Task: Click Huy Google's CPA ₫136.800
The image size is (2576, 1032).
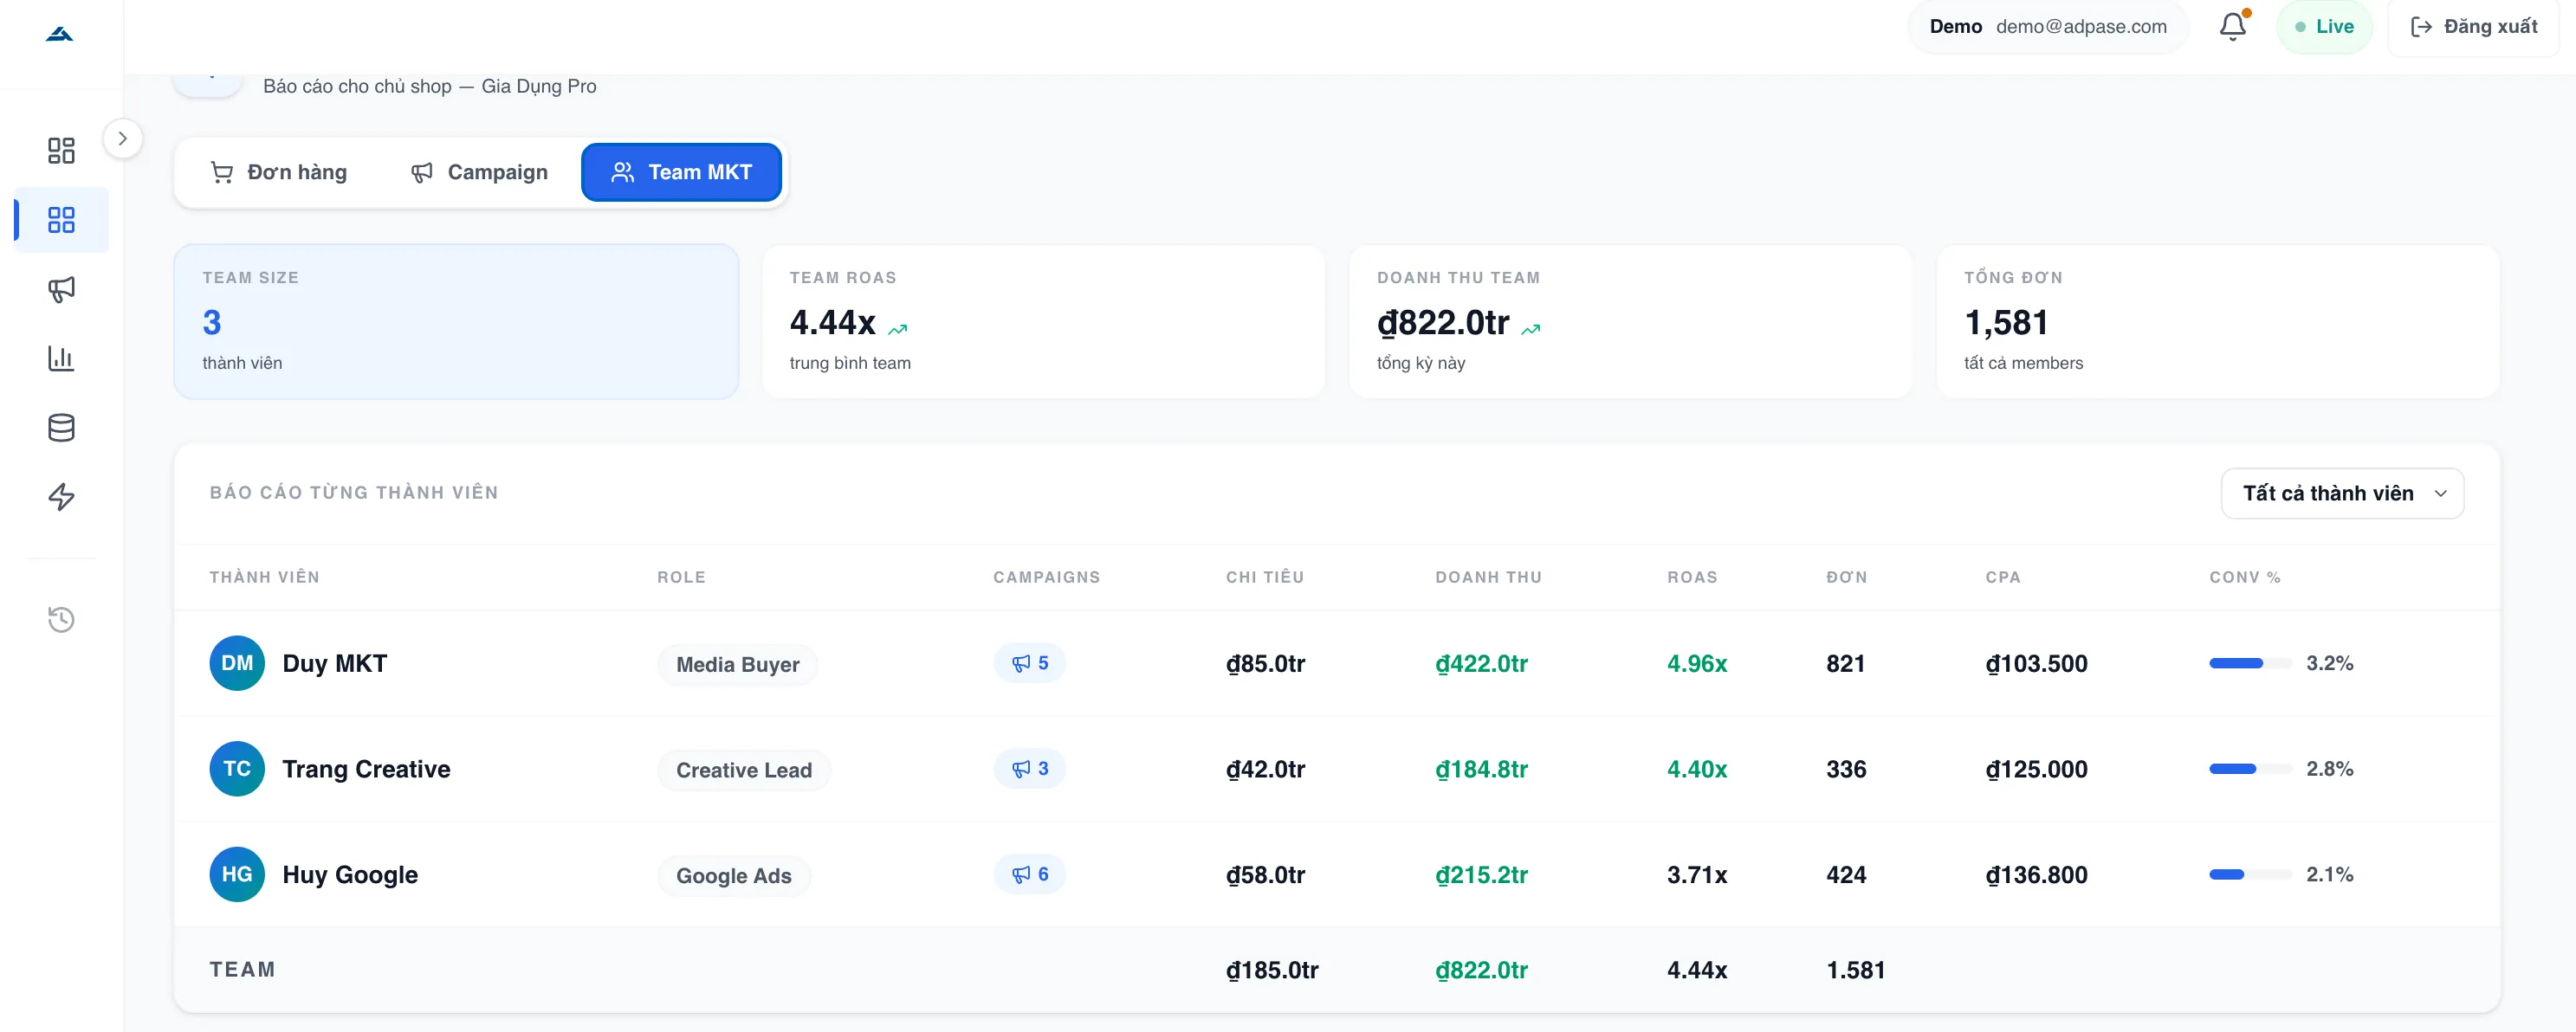Action: pyautogui.click(x=2036, y=874)
